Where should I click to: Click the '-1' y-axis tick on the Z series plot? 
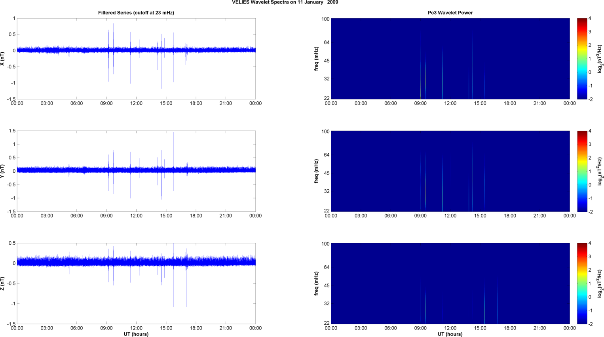pyautogui.click(x=13, y=304)
